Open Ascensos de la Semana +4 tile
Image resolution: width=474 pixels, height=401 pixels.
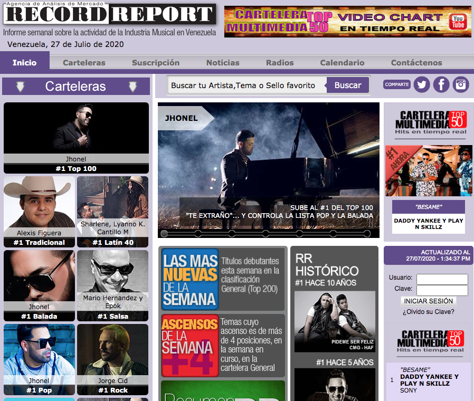click(x=190, y=346)
